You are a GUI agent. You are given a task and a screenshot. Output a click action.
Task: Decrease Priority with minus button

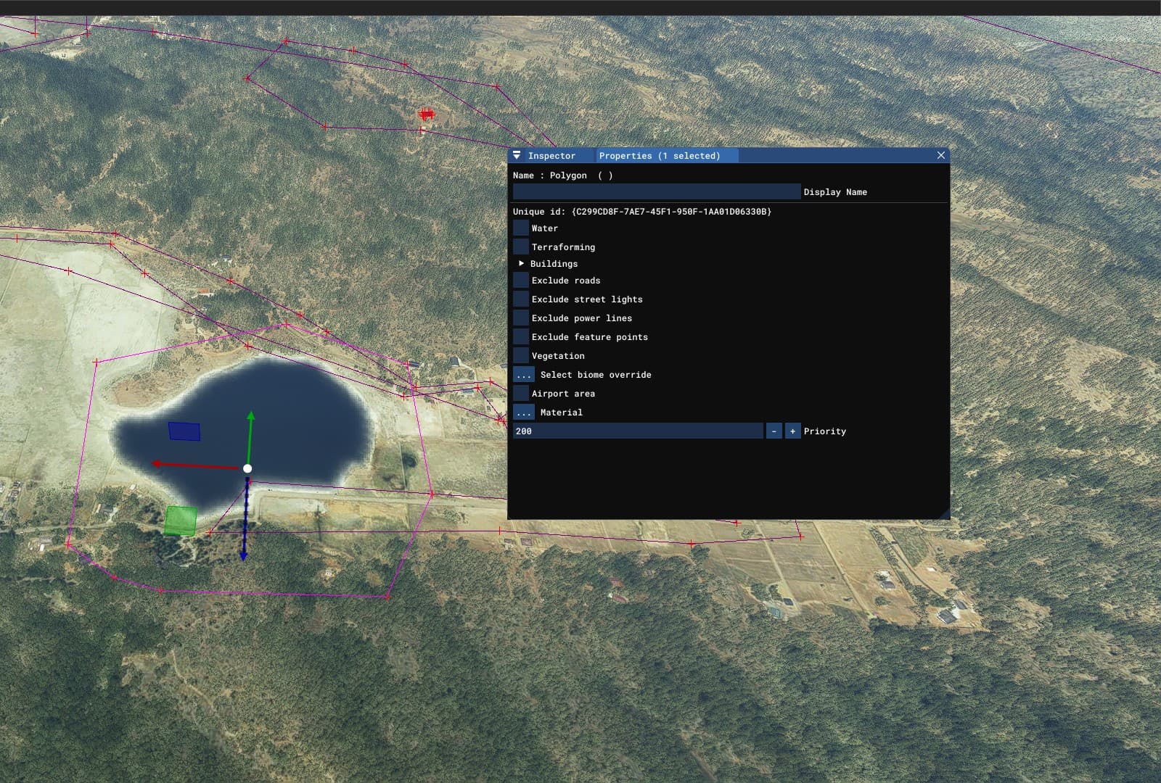click(x=774, y=431)
